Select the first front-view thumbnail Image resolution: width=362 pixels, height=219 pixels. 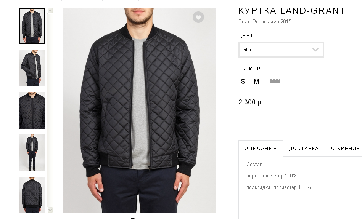[32, 26]
